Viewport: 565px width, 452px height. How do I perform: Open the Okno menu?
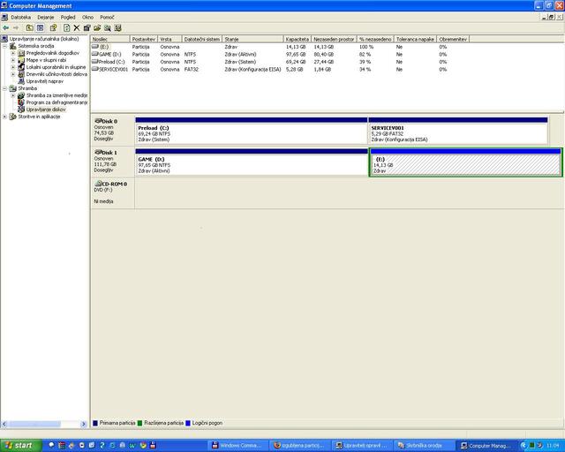(x=87, y=18)
